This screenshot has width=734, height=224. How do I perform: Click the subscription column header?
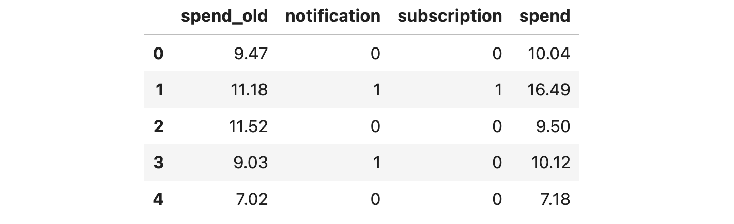tap(449, 17)
